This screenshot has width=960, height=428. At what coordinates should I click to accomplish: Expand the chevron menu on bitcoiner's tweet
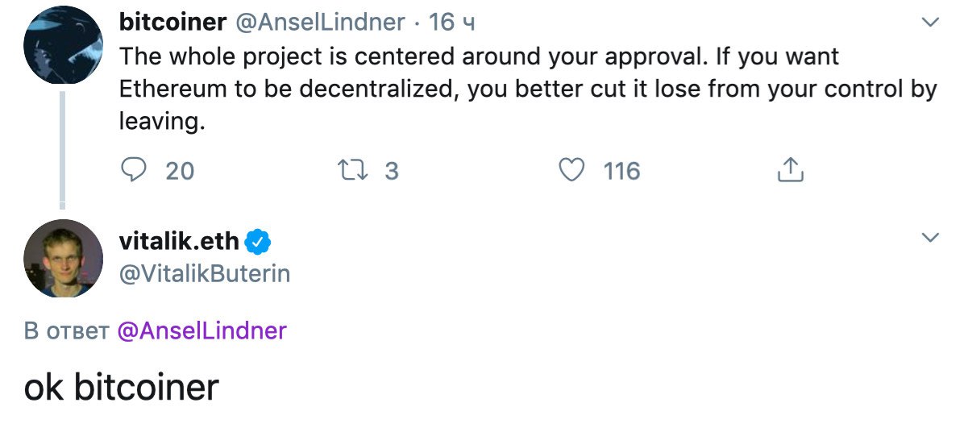tap(930, 23)
